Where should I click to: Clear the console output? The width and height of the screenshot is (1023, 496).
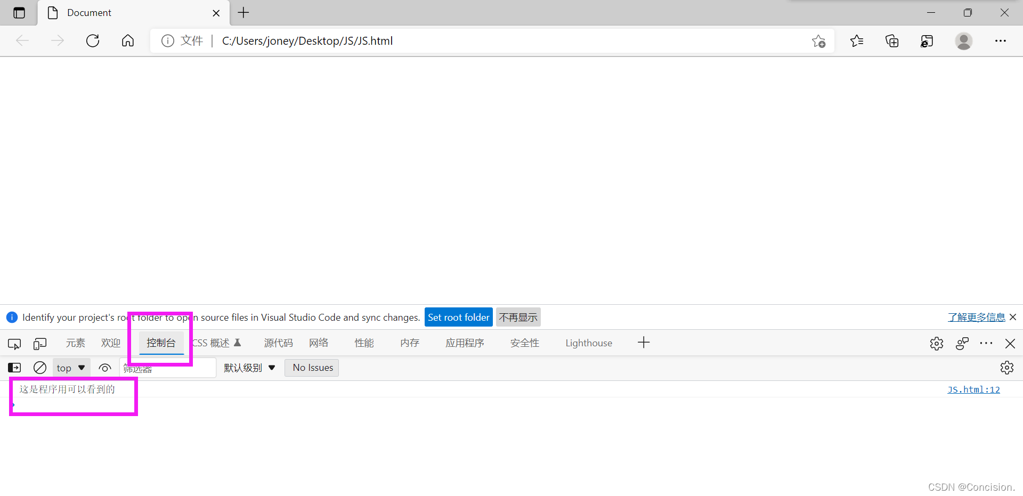(x=40, y=368)
